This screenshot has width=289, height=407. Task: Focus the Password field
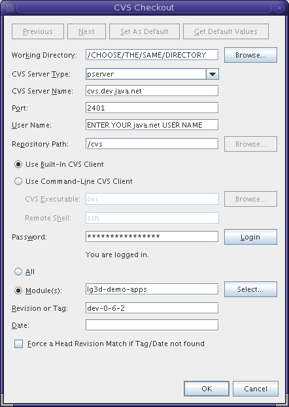(152, 237)
